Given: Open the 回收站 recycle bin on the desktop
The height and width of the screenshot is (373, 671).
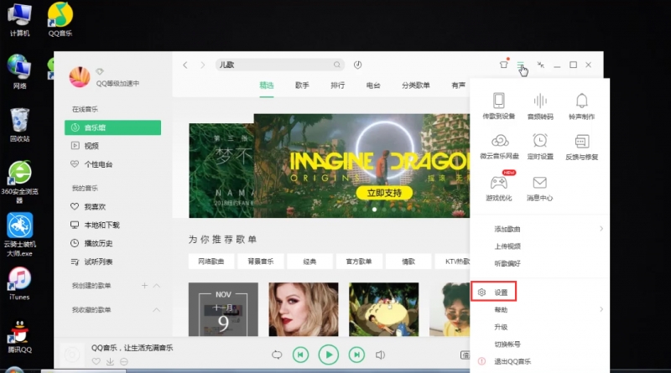Looking at the screenshot, I should click(x=19, y=125).
